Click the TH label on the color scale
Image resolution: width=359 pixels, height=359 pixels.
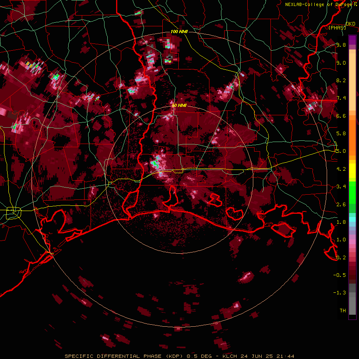click(343, 311)
